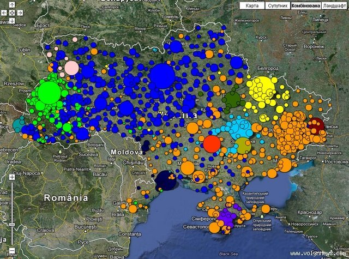Pan the map up with the arrow

point(12,5)
